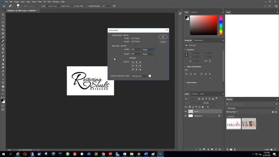Select the Create Texture type option
279x157 pixels.
pos(65,6)
